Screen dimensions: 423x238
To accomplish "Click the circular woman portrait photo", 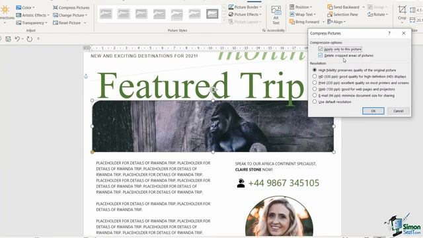I will (x=279, y=216).
